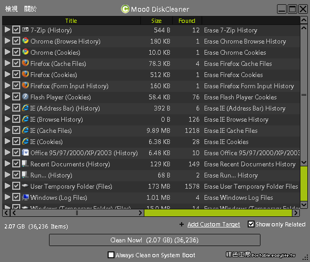The height and width of the screenshot is (262, 310).
Task: Toggle the Show only Related checkbox
Action: pos(251,224)
